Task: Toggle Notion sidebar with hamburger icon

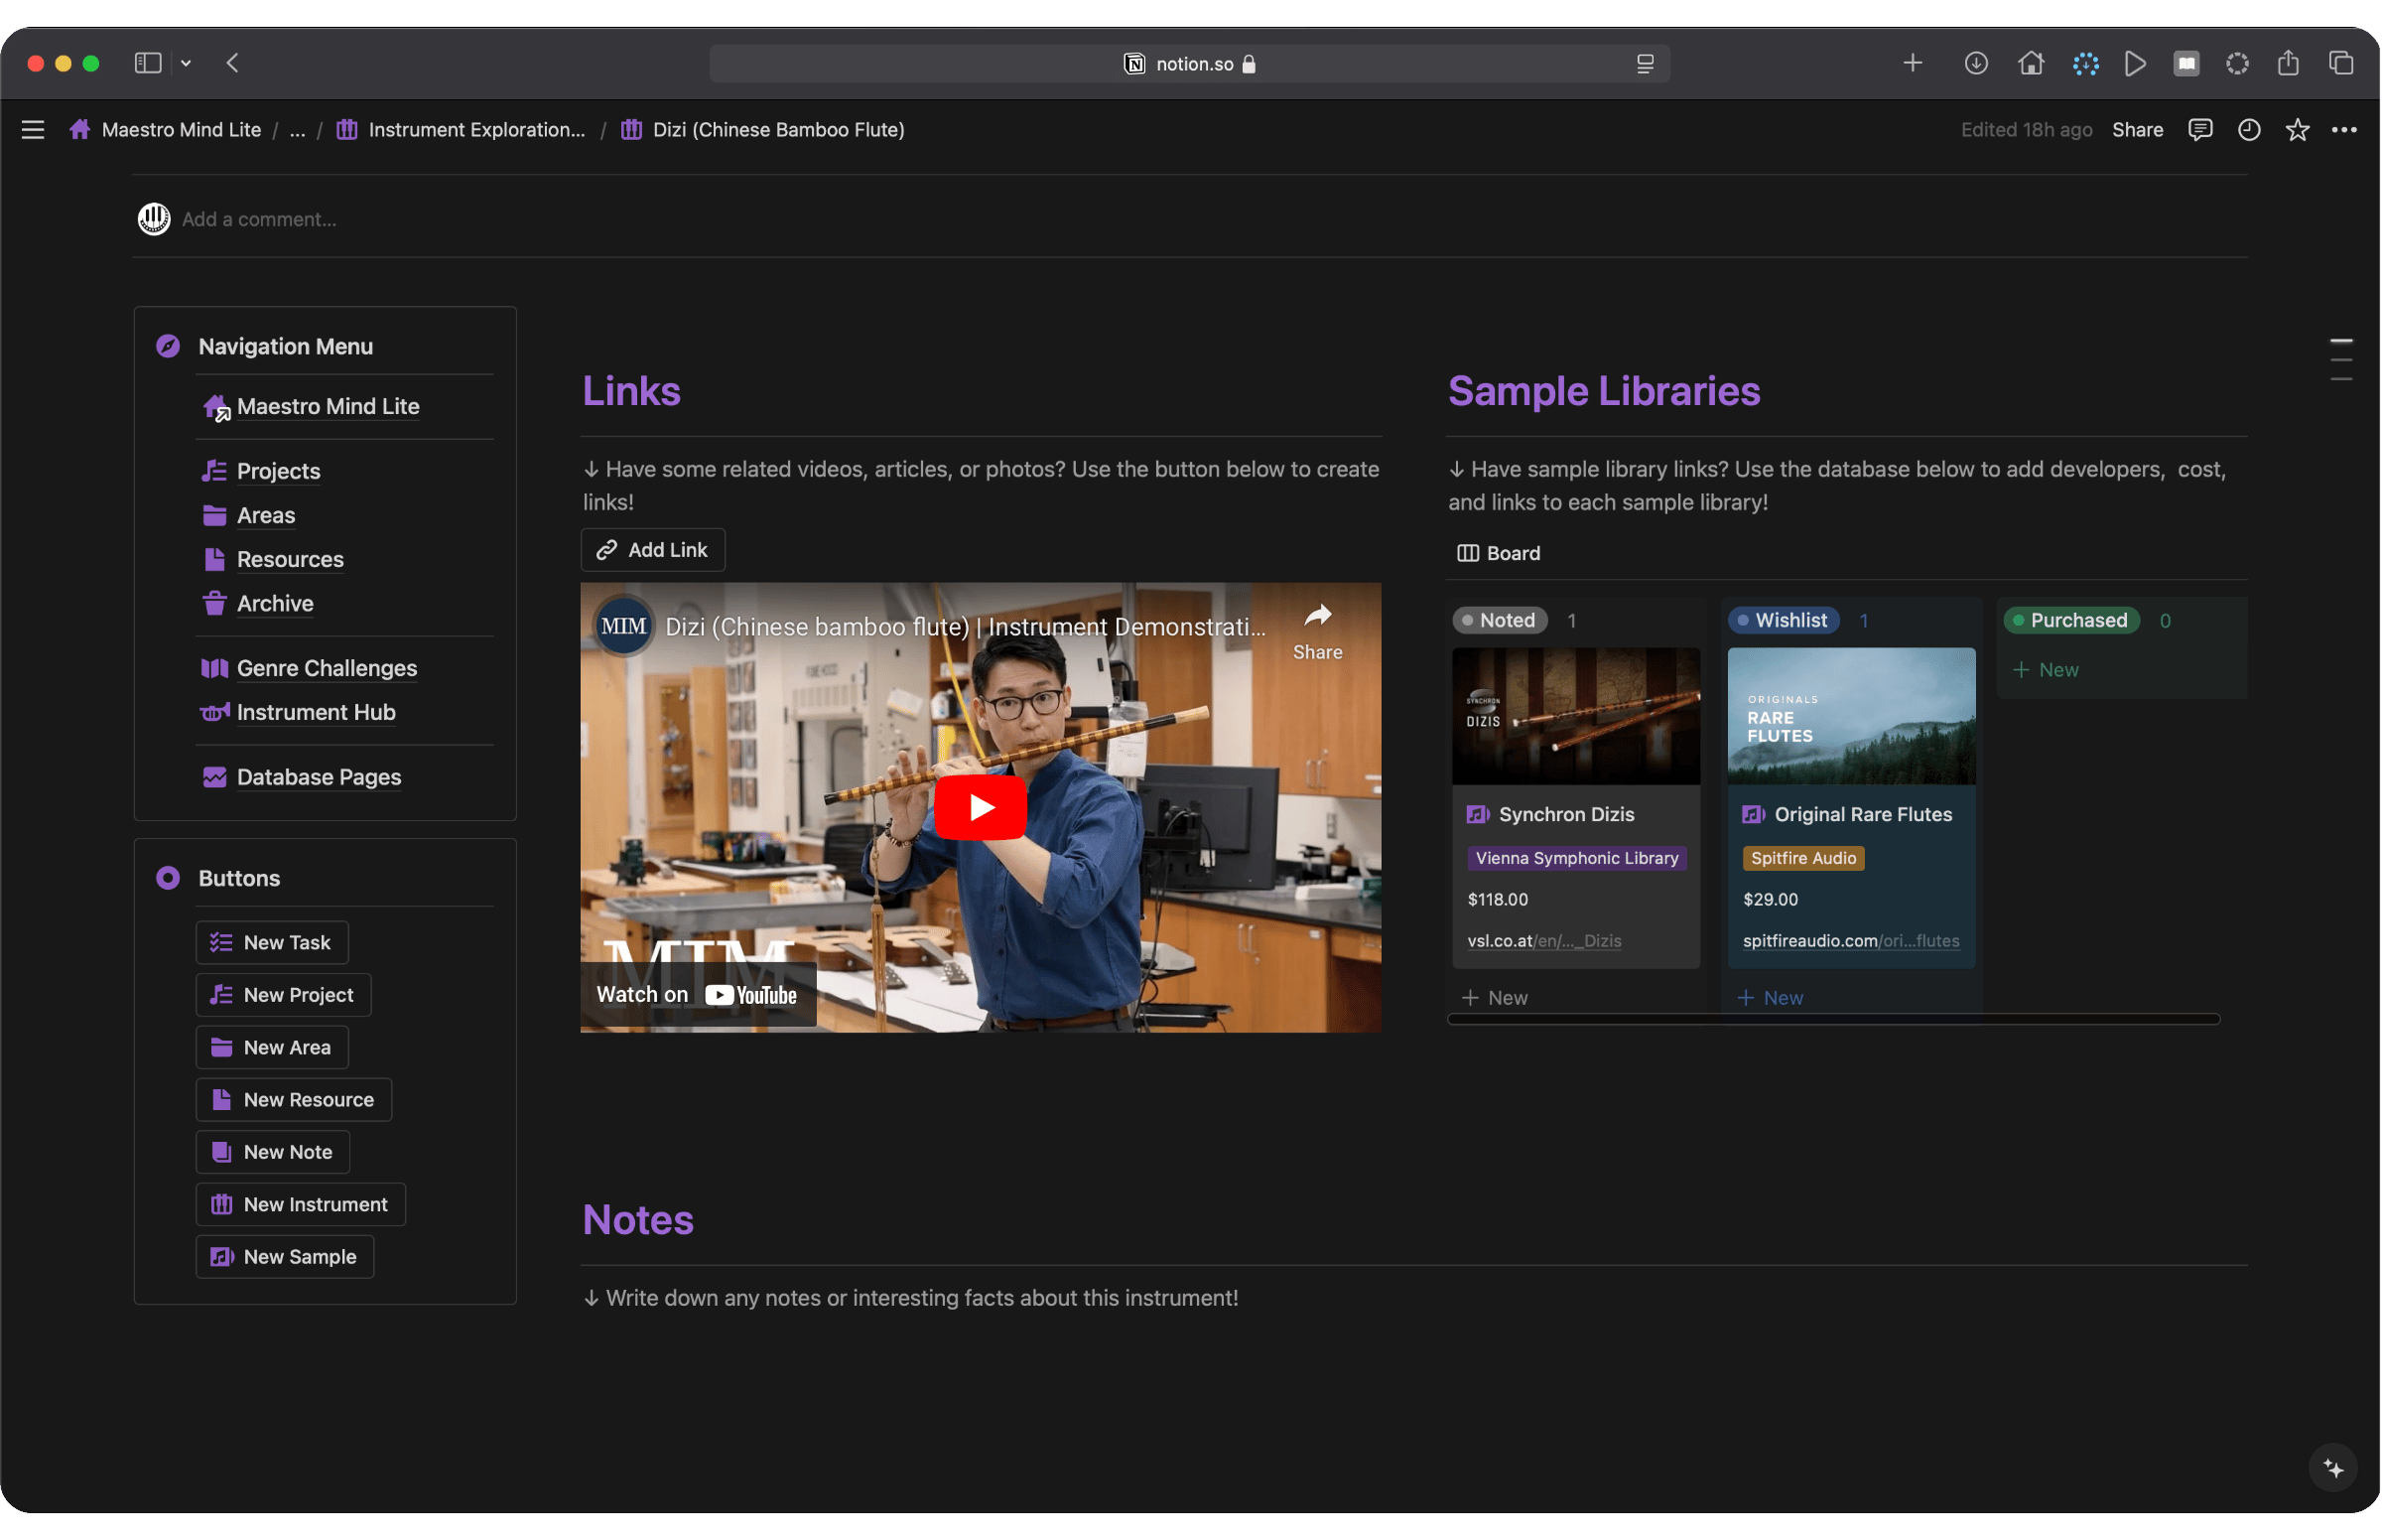Action: pyautogui.click(x=33, y=130)
